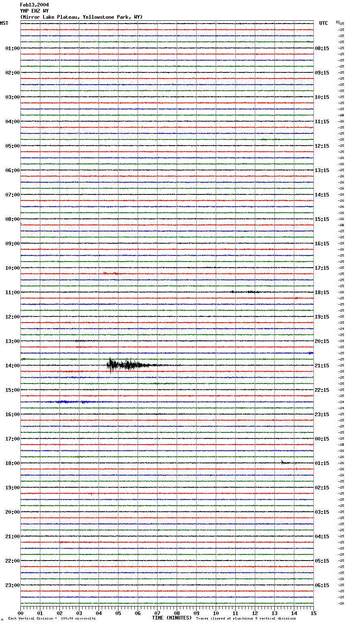The height and width of the screenshot is (624, 346).
Task: Select the "13:00" MST time label
Action: [x=13, y=341]
